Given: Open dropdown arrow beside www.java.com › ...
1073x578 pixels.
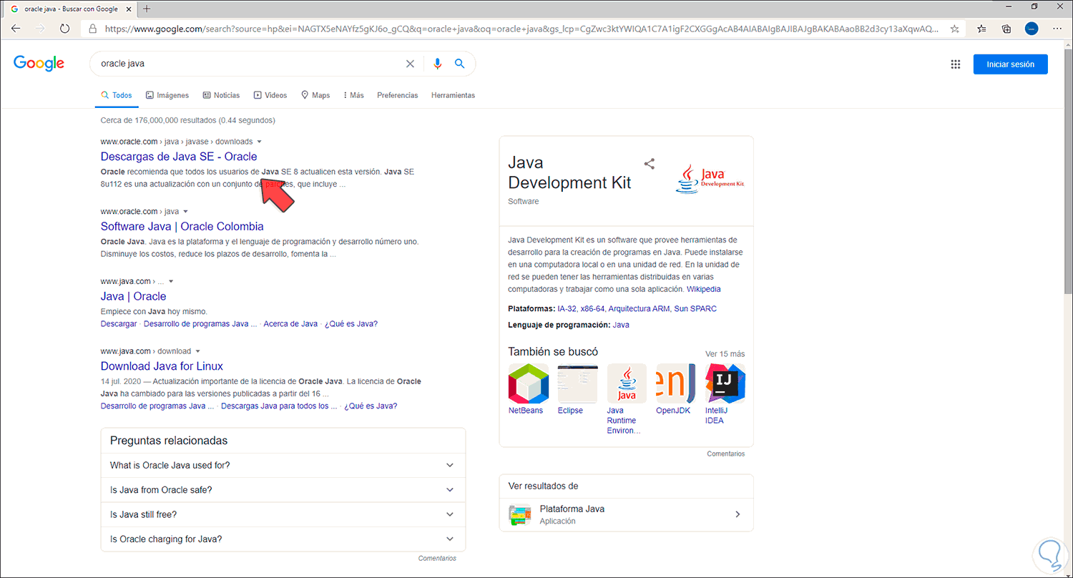Looking at the screenshot, I should (x=171, y=282).
